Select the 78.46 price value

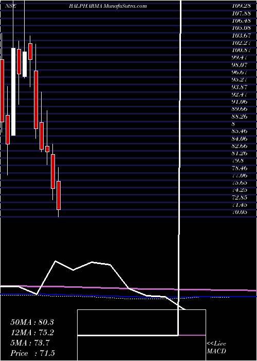click(240, 168)
